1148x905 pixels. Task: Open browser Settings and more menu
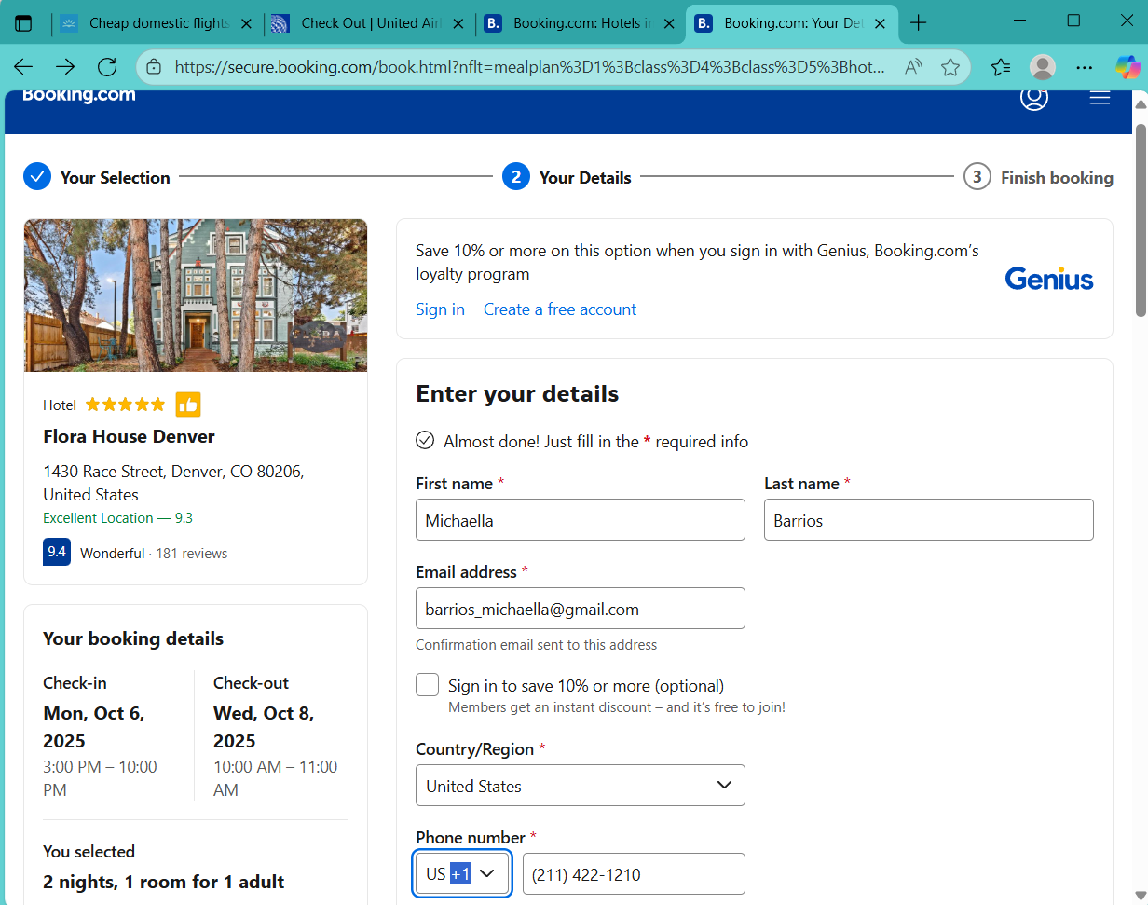coord(1084,66)
